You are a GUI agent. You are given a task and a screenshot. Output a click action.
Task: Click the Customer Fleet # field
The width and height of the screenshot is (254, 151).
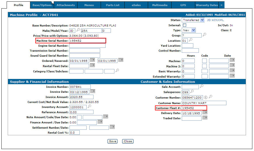point(194,108)
